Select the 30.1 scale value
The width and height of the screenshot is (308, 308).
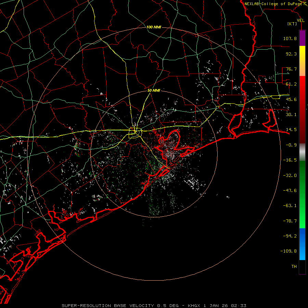tap(291, 115)
